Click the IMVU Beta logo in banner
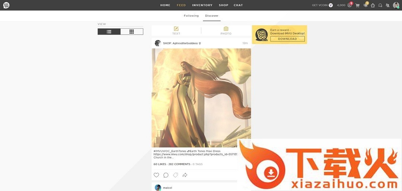The height and width of the screenshot is (191, 402). tap(262, 35)
